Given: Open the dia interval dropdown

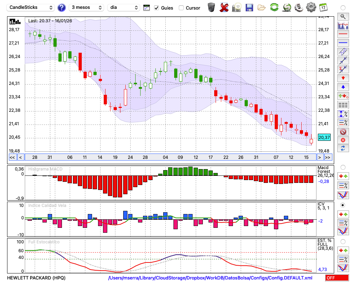Looking at the screenshot, I should tap(124, 7).
